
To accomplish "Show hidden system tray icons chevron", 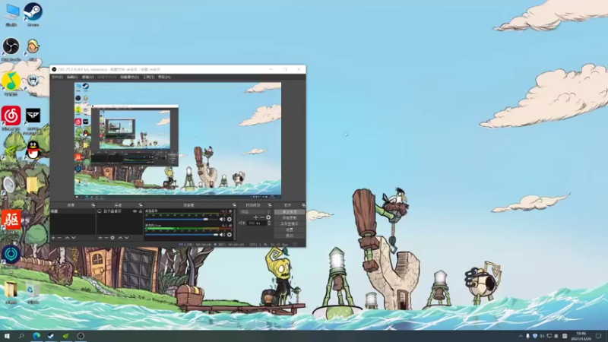I will click(x=521, y=336).
